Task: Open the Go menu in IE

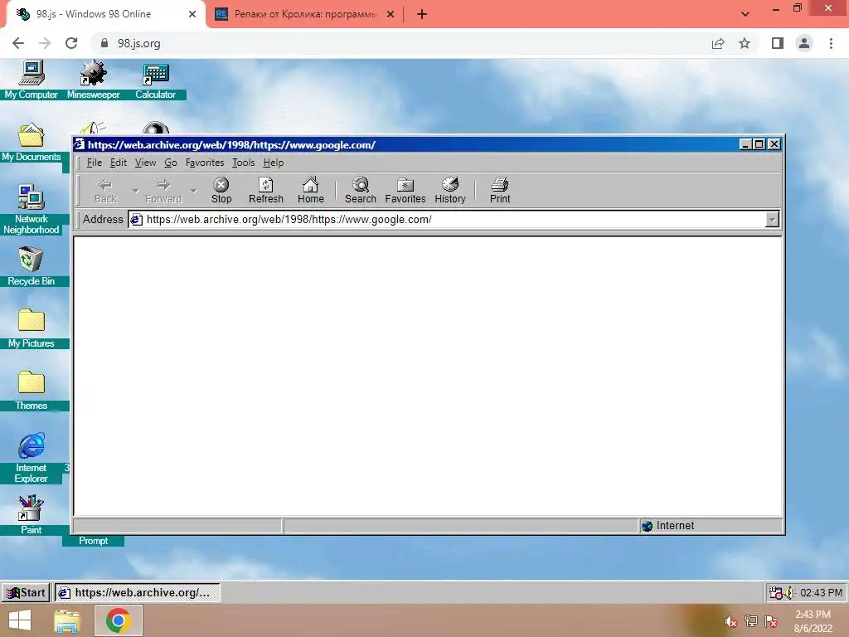Action: click(171, 163)
